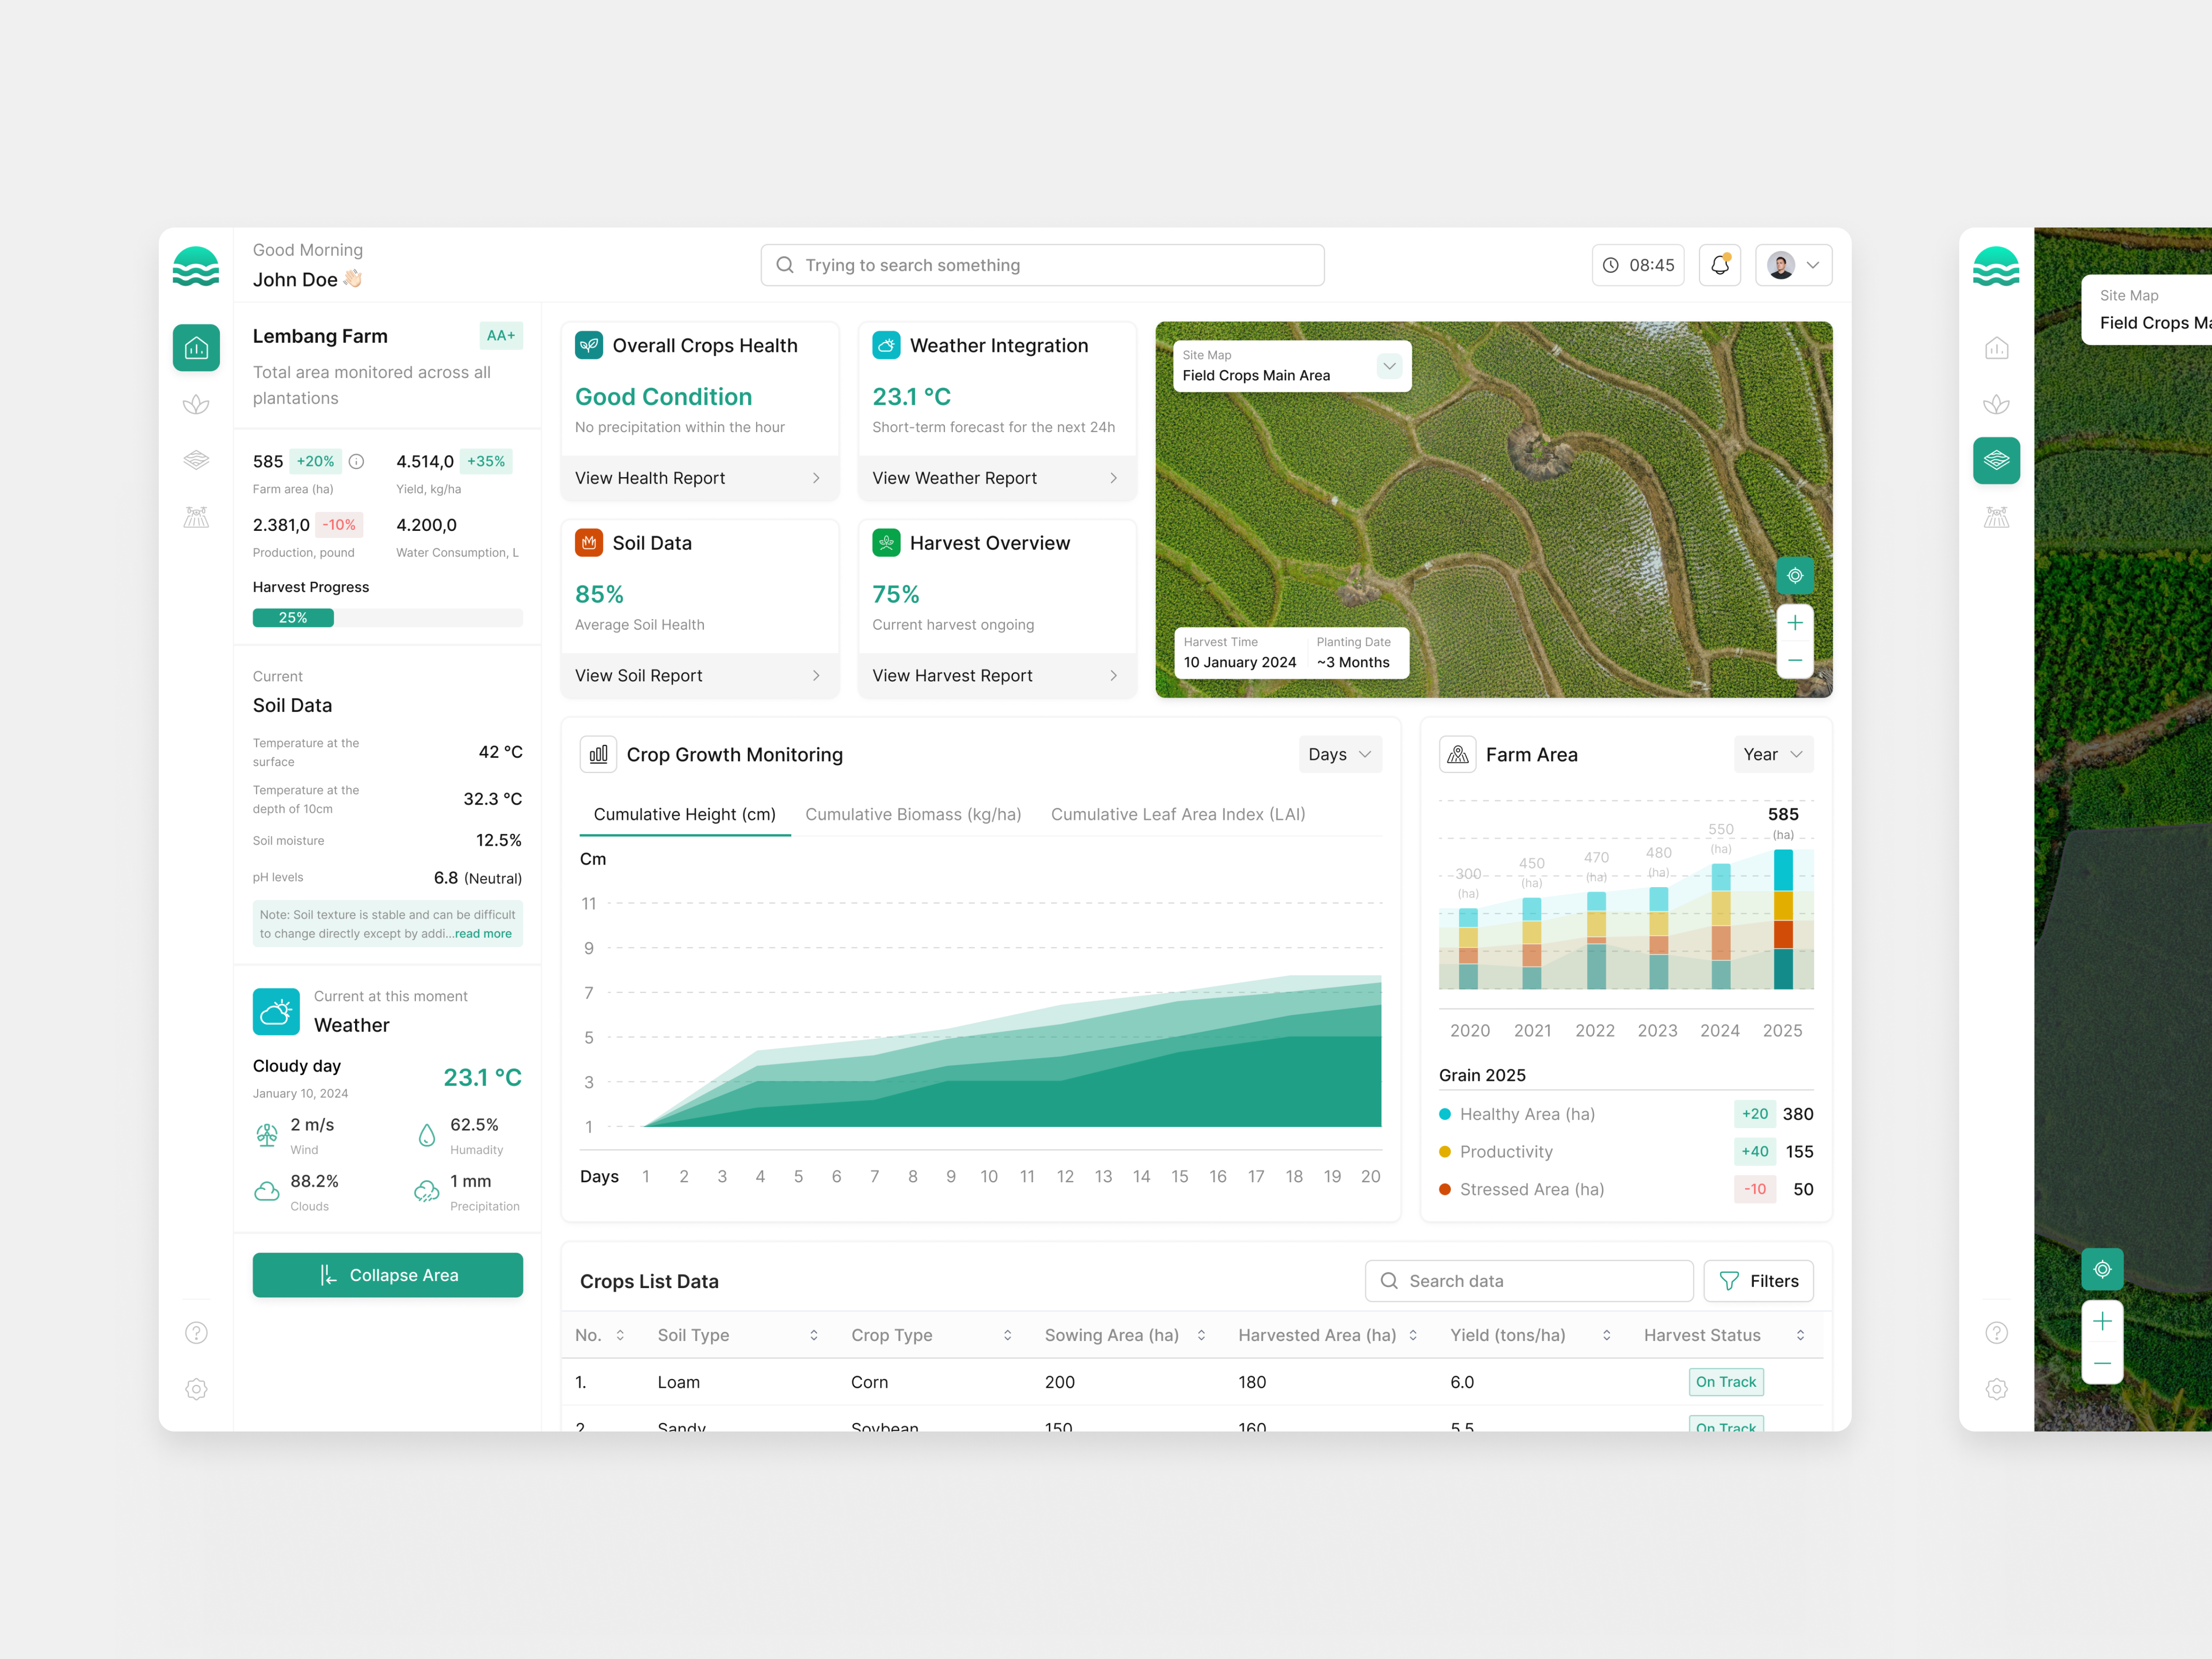The height and width of the screenshot is (1659, 2212).
Task: Open the Crops page from the sidebar
Action: point(196,404)
